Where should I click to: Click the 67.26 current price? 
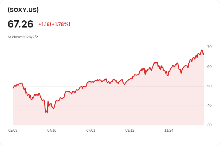coord(20,24)
